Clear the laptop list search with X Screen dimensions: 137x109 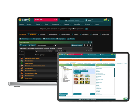click(x=36, y=51)
